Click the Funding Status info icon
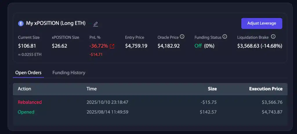297x134 pixels. 225,37
